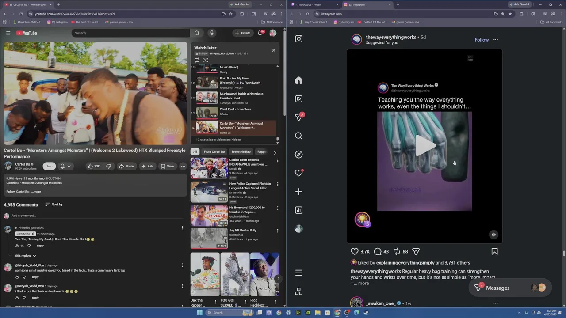Select the 'From Cartel Bo' chip

pyautogui.click(x=214, y=151)
